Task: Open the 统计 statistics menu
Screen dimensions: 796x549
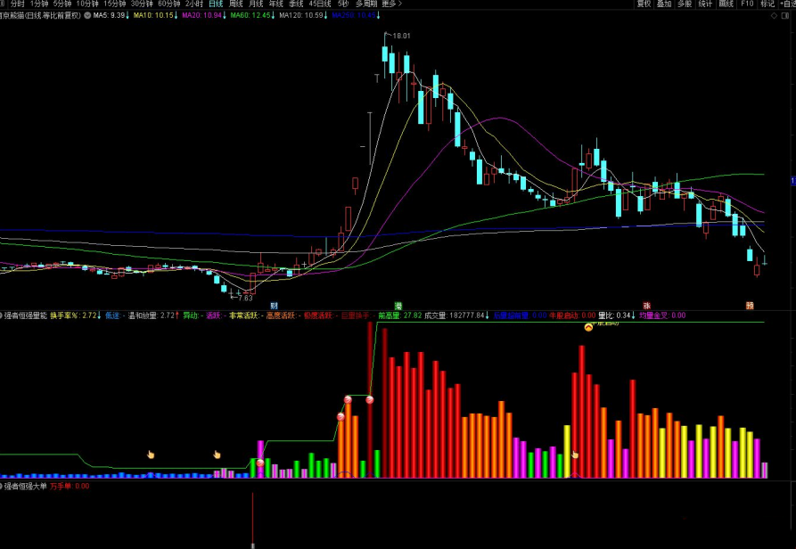Action: point(705,4)
